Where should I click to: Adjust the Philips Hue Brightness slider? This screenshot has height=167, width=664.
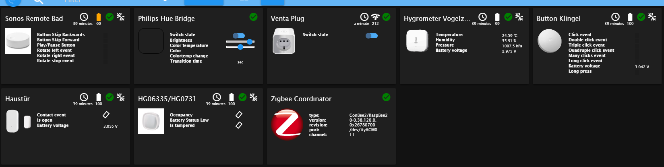click(x=240, y=42)
